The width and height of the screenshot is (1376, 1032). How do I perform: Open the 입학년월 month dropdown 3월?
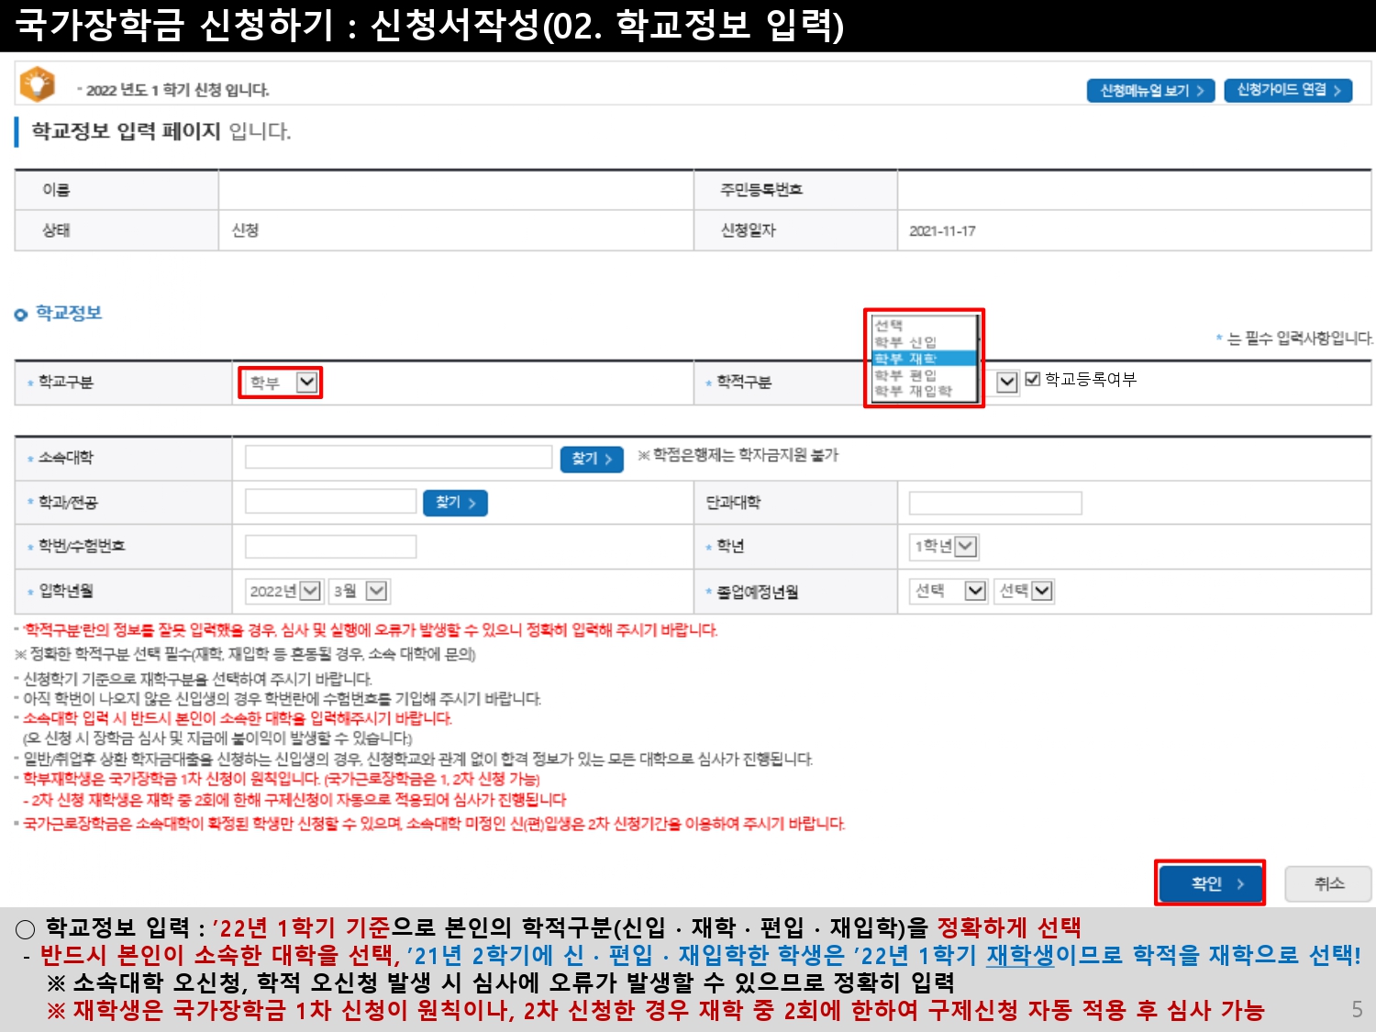tap(361, 591)
